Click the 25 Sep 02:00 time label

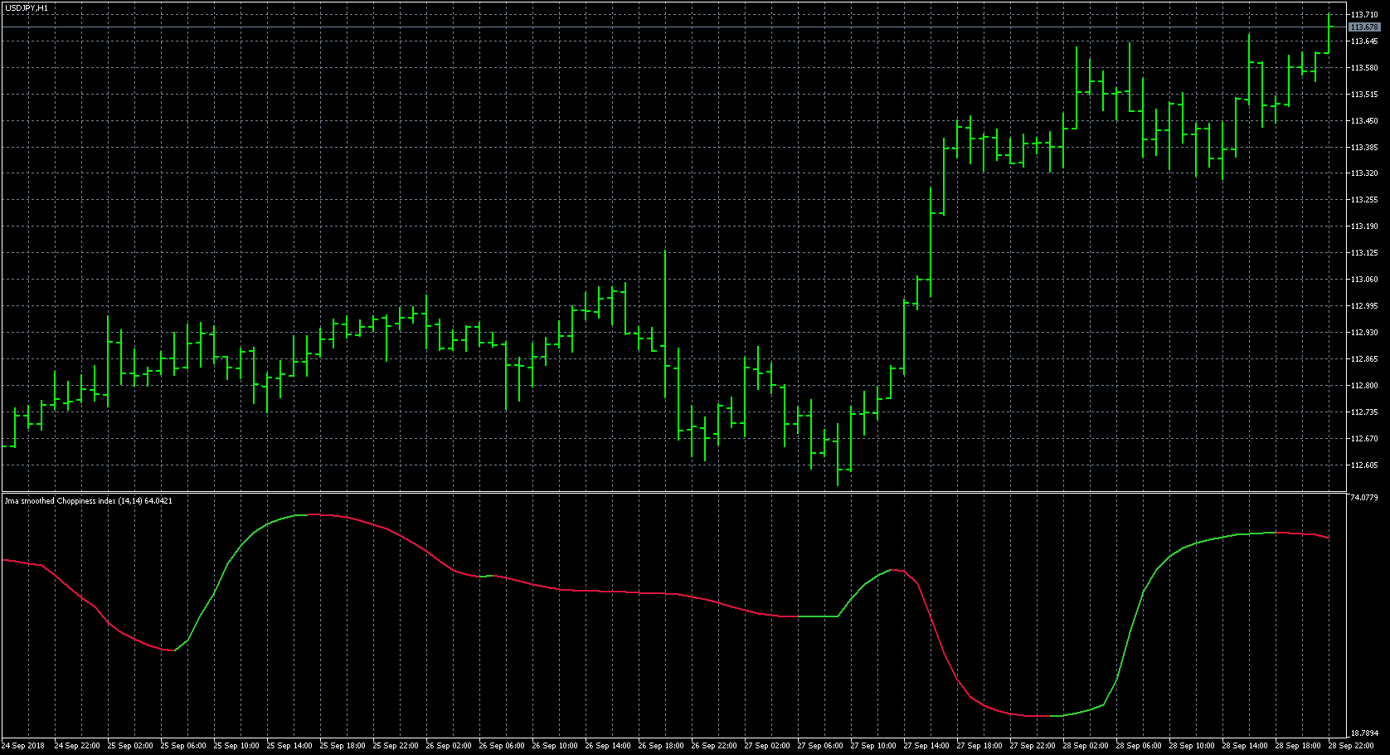pyautogui.click(x=130, y=746)
